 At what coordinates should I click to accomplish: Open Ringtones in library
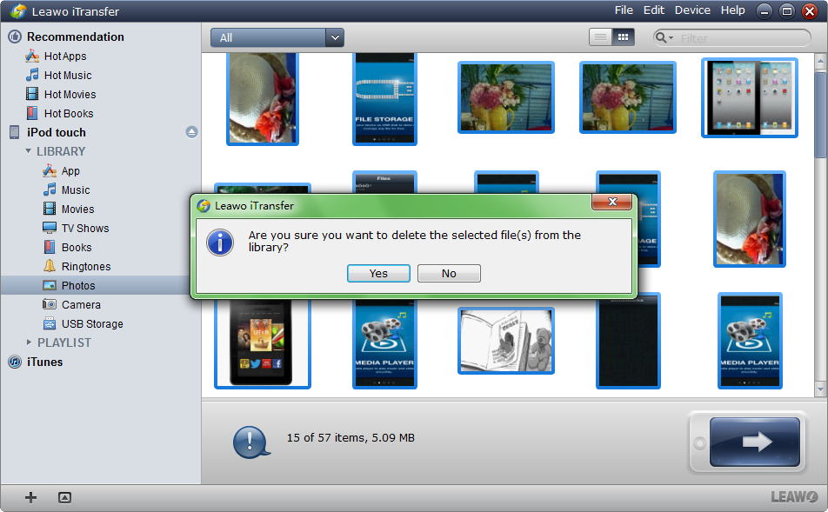(86, 266)
